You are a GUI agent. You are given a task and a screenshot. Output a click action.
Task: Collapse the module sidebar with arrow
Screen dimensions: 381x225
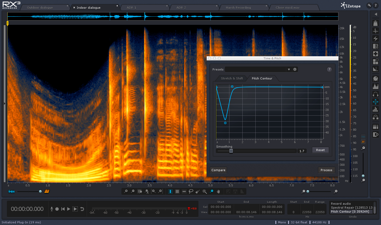pos(375,14)
